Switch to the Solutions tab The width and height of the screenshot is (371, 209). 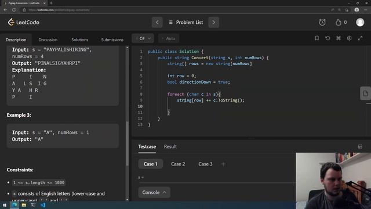tap(80, 39)
